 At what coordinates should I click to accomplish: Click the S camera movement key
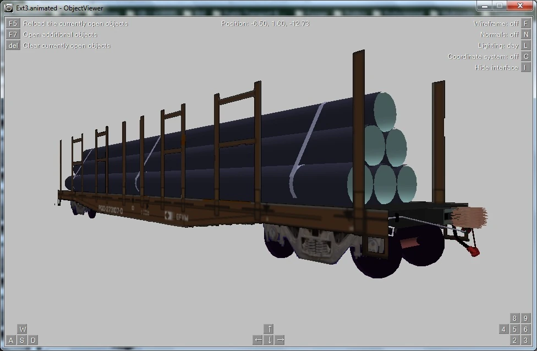(x=22, y=340)
